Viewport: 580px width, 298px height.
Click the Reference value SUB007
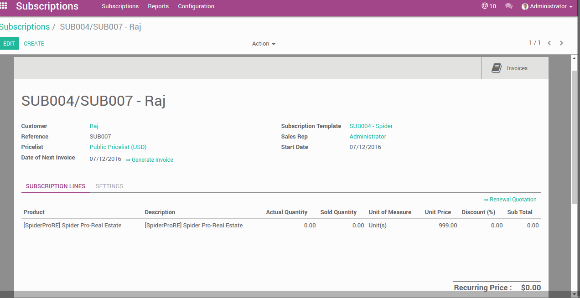[x=100, y=137]
